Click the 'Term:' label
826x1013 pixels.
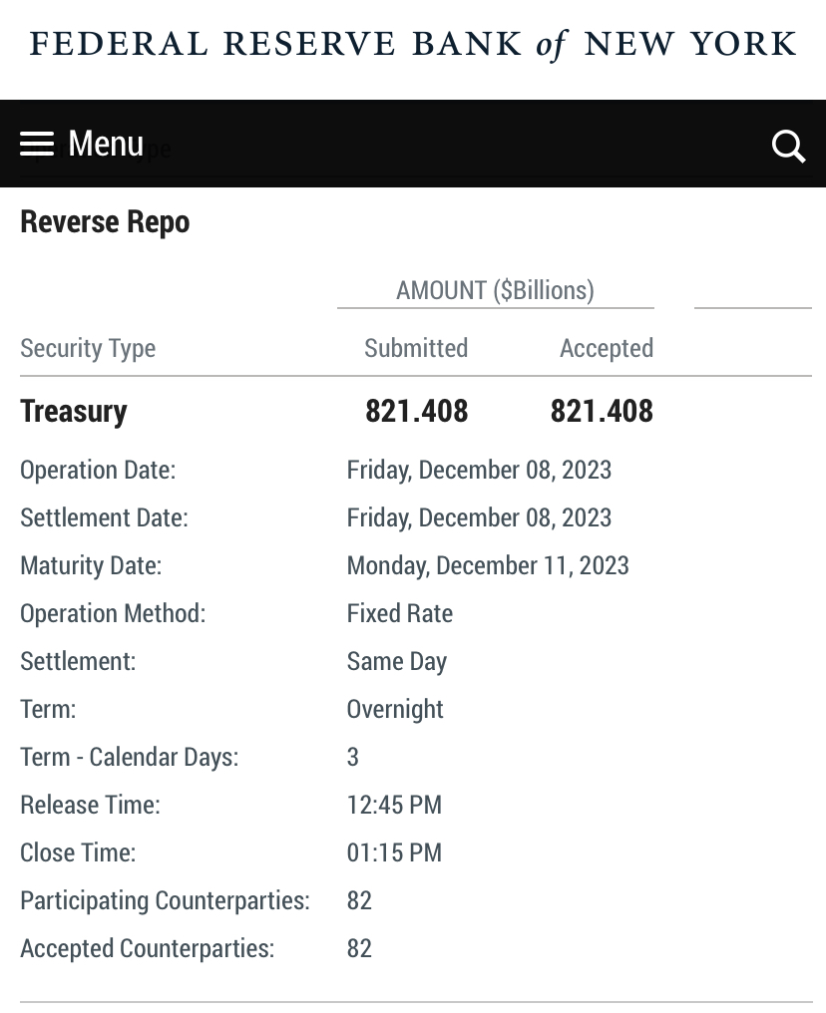coord(48,709)
